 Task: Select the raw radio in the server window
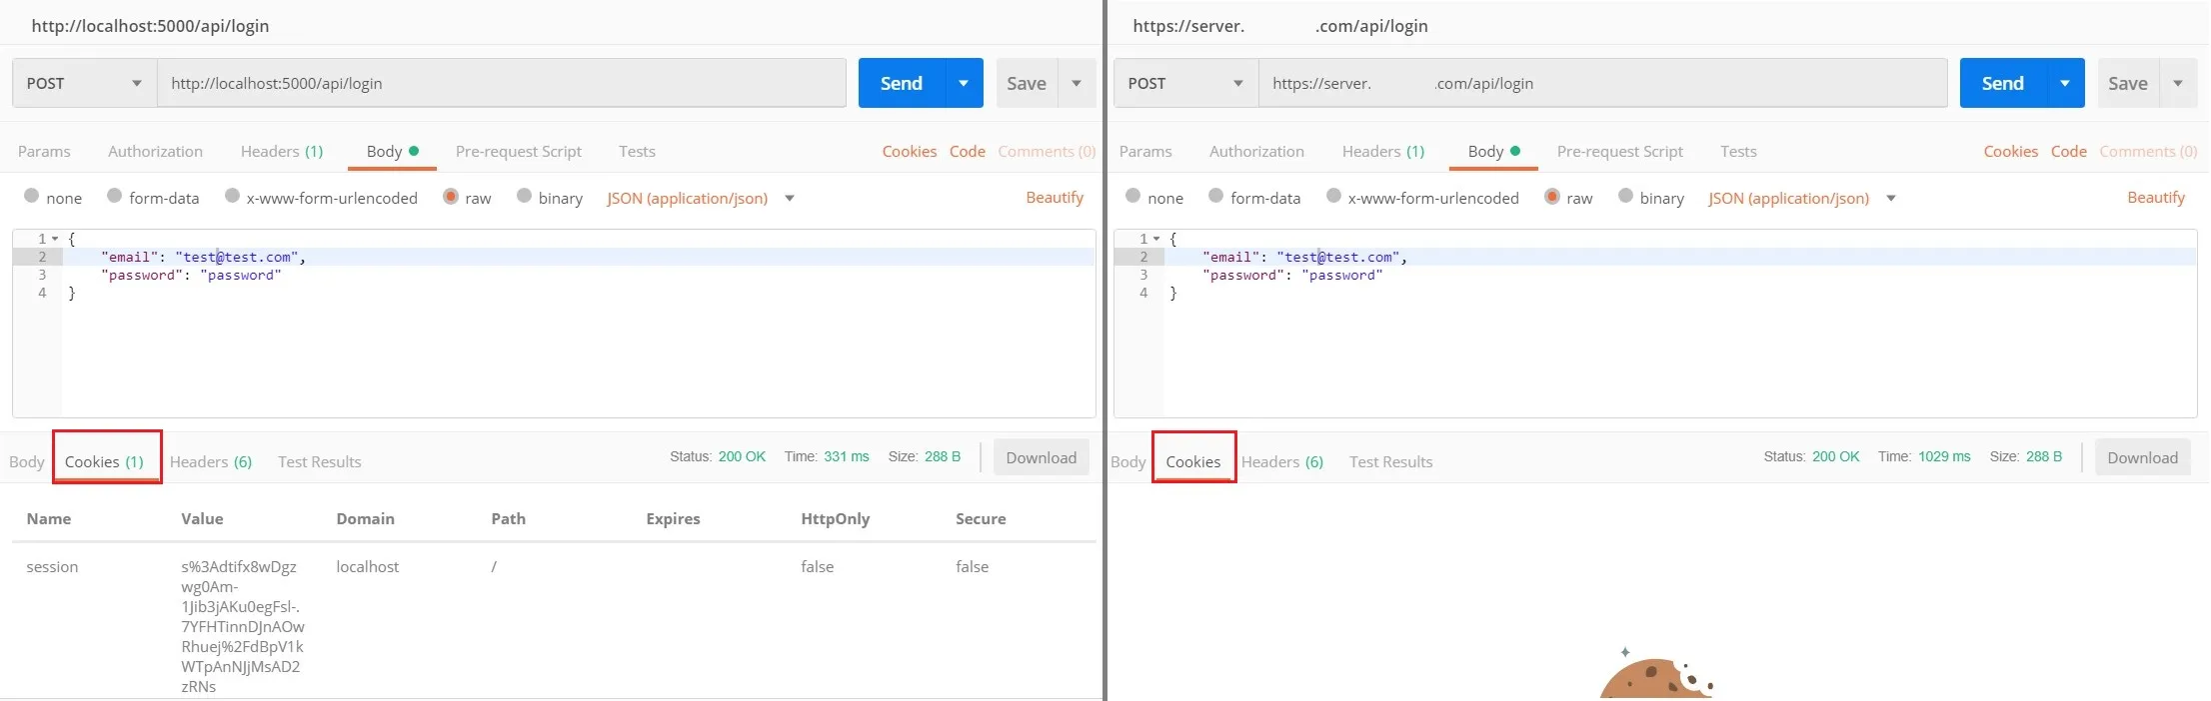coord(1552,197)
